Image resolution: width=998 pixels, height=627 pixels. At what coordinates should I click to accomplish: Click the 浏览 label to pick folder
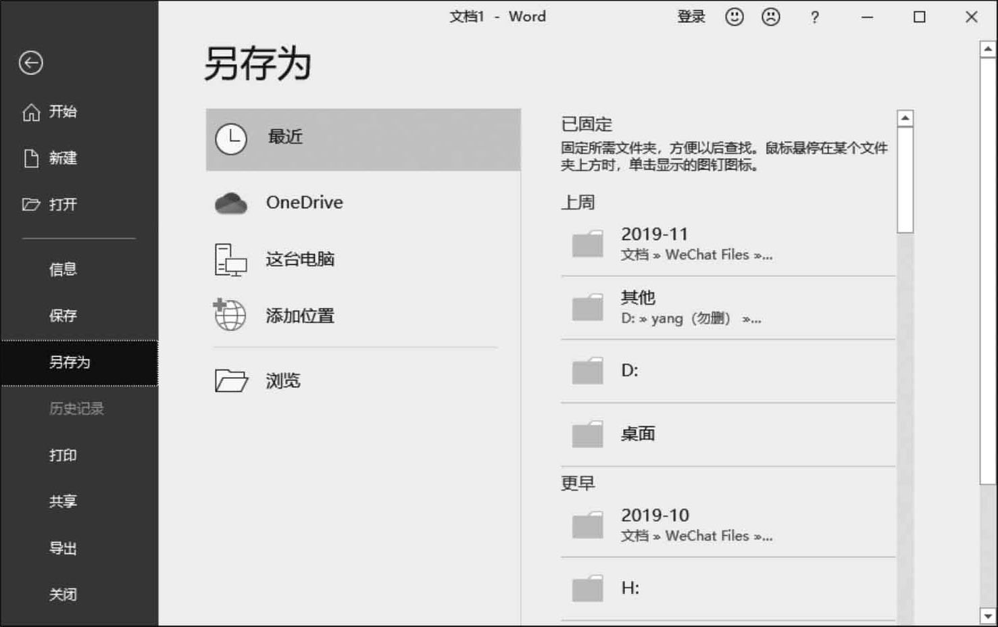[283, 381]
